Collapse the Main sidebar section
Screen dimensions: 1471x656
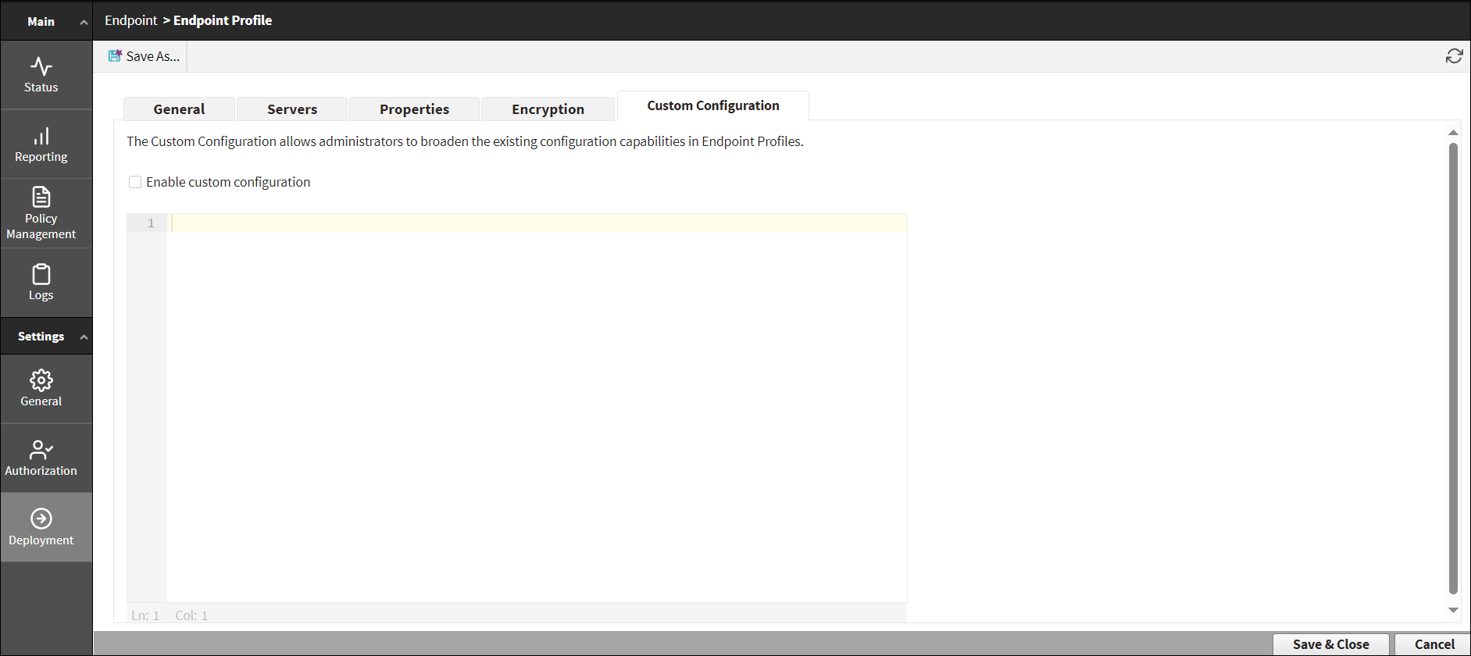tap(84, 22)
